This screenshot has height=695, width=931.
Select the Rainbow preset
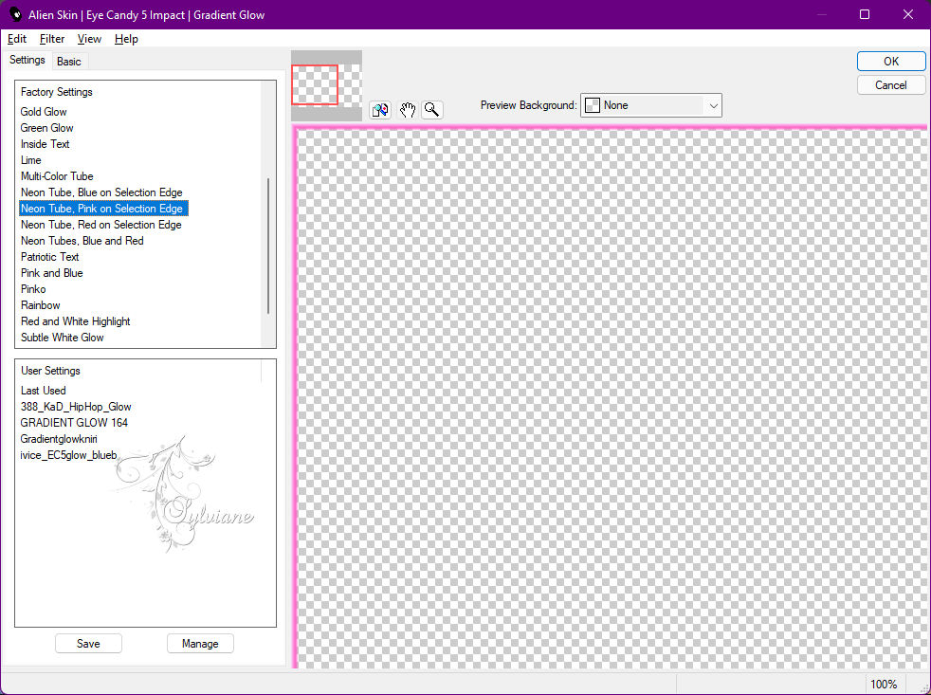(41, 304)
